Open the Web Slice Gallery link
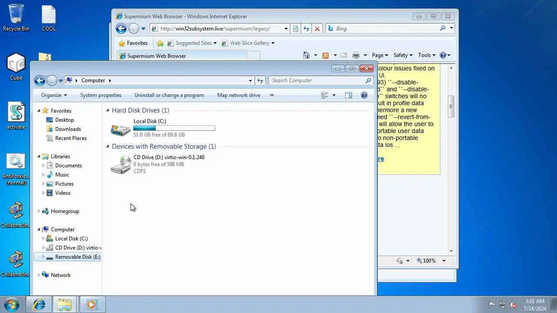Screen dimensions: 557x313 coord(248,43)
